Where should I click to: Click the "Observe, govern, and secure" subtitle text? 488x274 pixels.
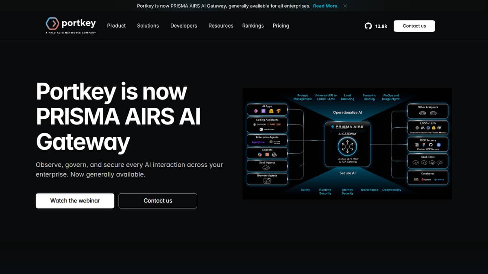point(129,170)
